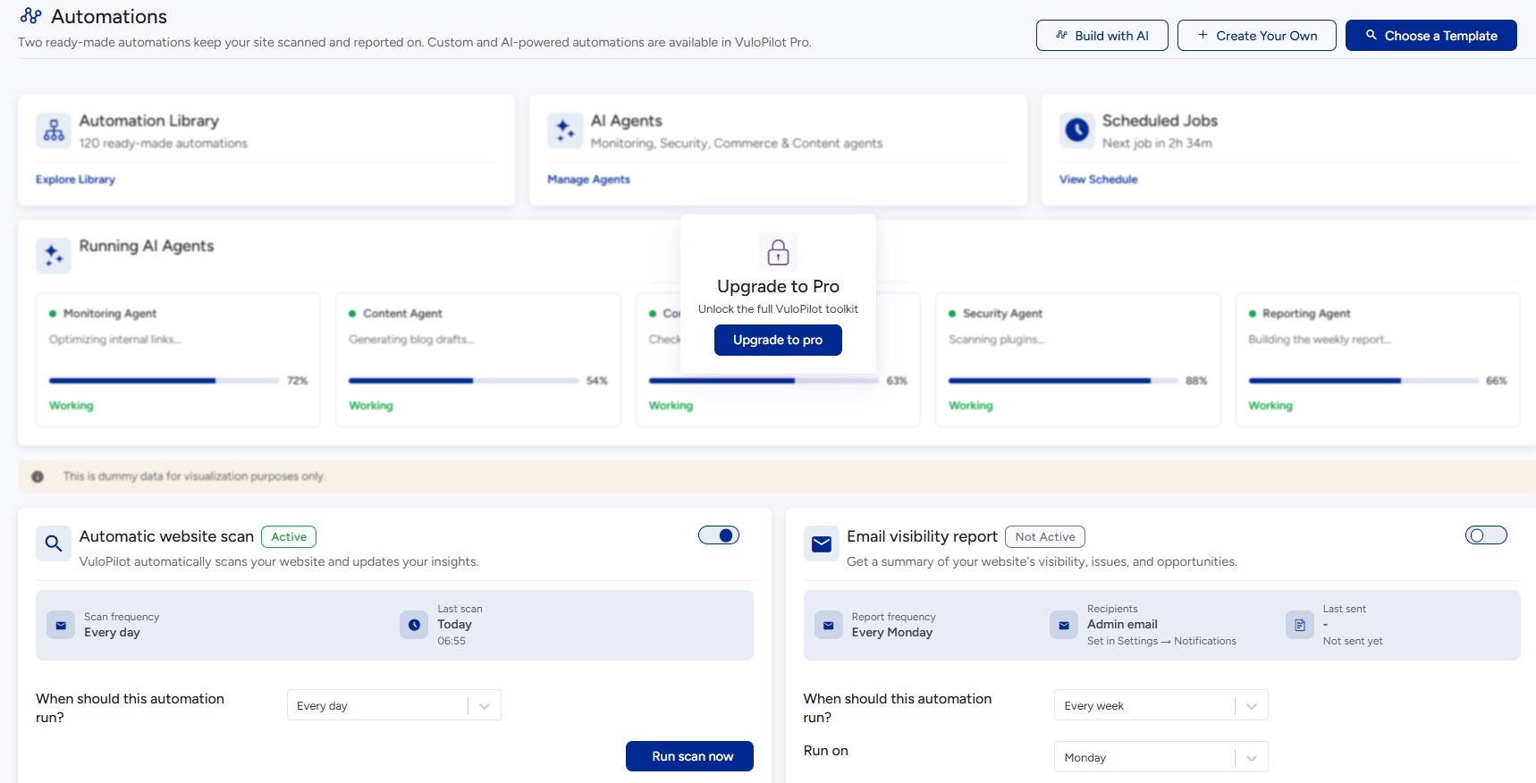This screenshot has height=783, width=1536.
Task: Click the 'Not sent yet' text
Action: click(1353, 641)
